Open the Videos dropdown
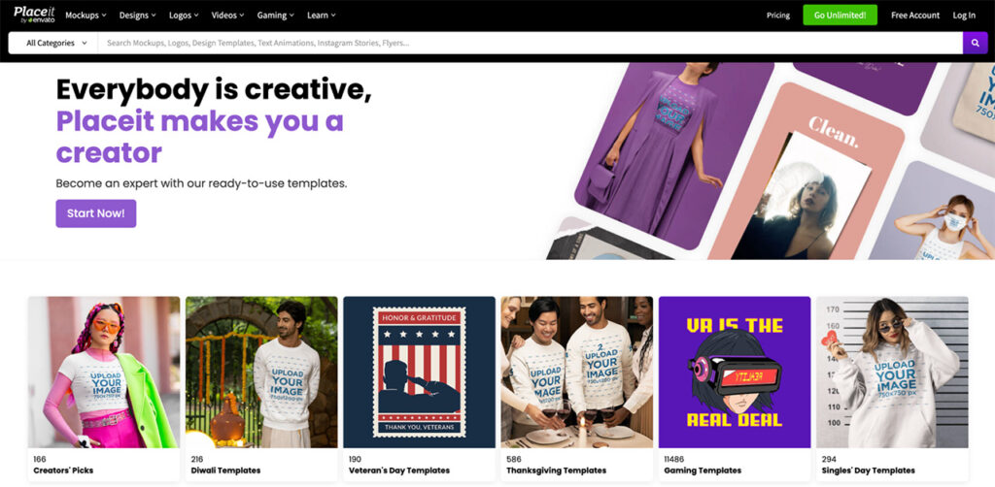The width and height of the screenshot is (995, 487). 227,16
